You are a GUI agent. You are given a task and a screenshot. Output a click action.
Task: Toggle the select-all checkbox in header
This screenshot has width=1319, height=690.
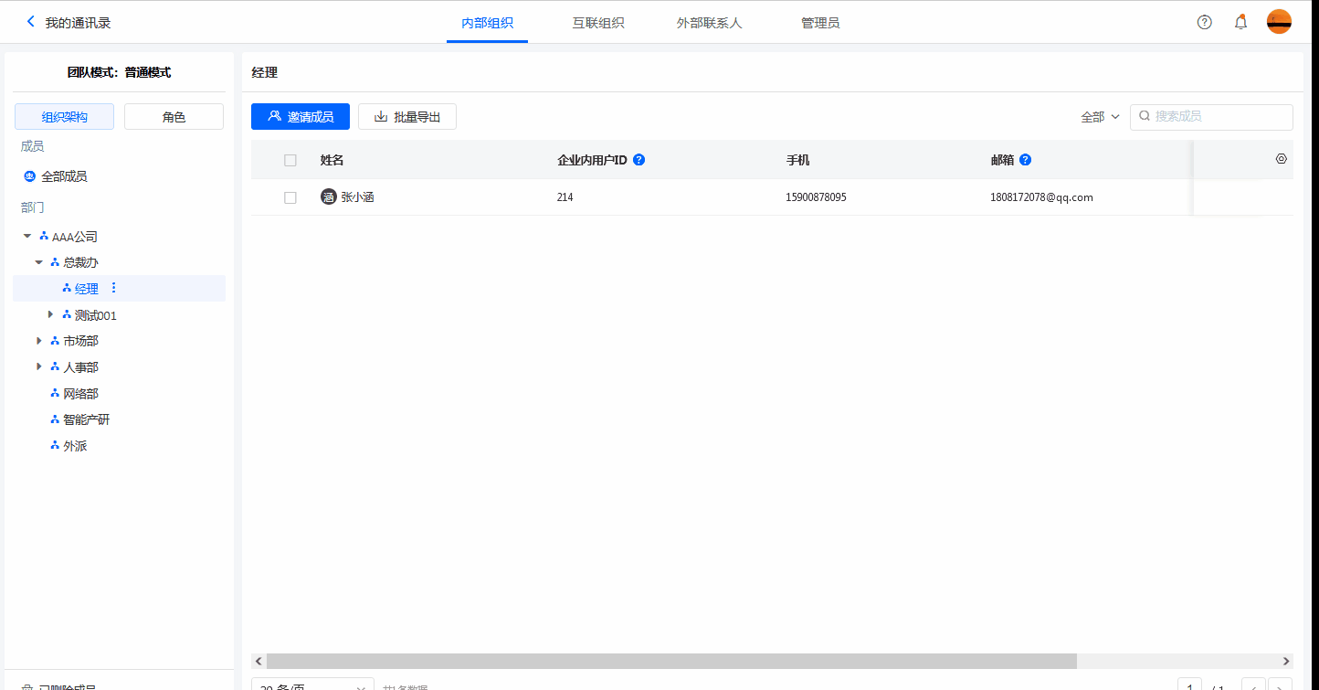290,160
